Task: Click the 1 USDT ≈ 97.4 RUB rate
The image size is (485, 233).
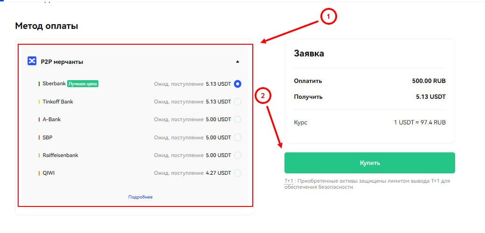Action: [x=419, y=123]
